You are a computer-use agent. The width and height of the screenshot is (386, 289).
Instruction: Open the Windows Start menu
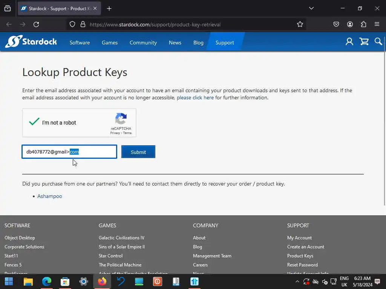point(9,281)
